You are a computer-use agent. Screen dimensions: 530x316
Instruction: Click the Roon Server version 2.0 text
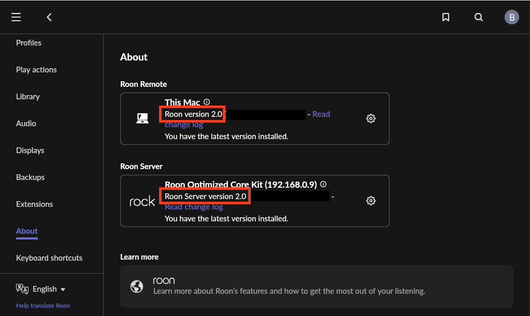pos(205,197)
